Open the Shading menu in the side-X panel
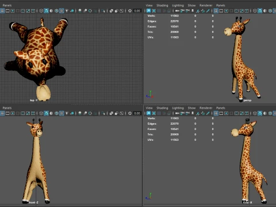 point(162,108)
